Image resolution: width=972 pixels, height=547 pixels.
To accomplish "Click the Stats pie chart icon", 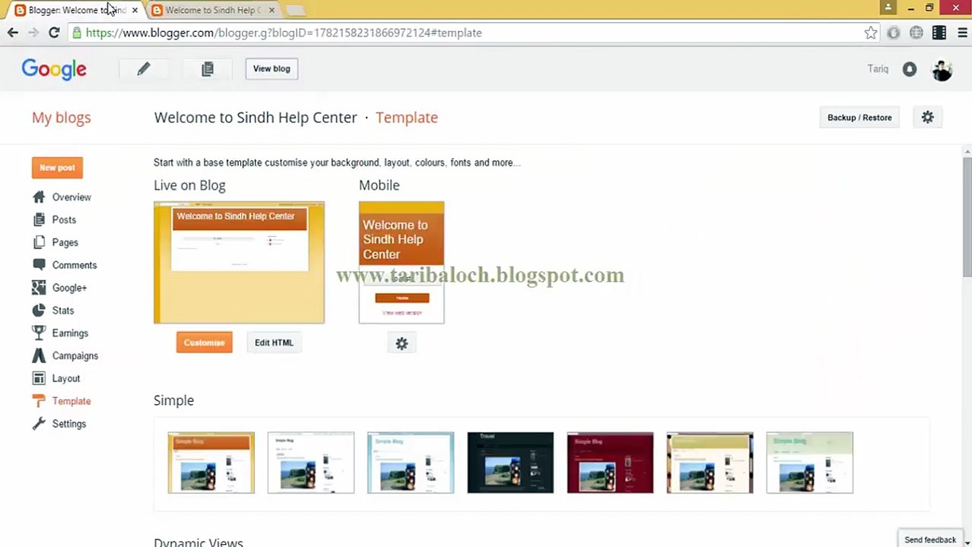I will [x=39, y=310].
